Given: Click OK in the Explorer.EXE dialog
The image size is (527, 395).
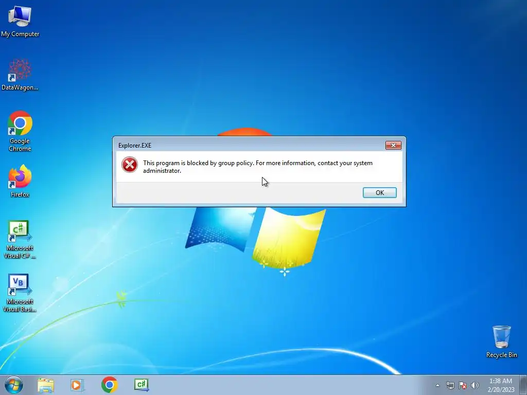Looking at the screenshot, I should 380,192.
